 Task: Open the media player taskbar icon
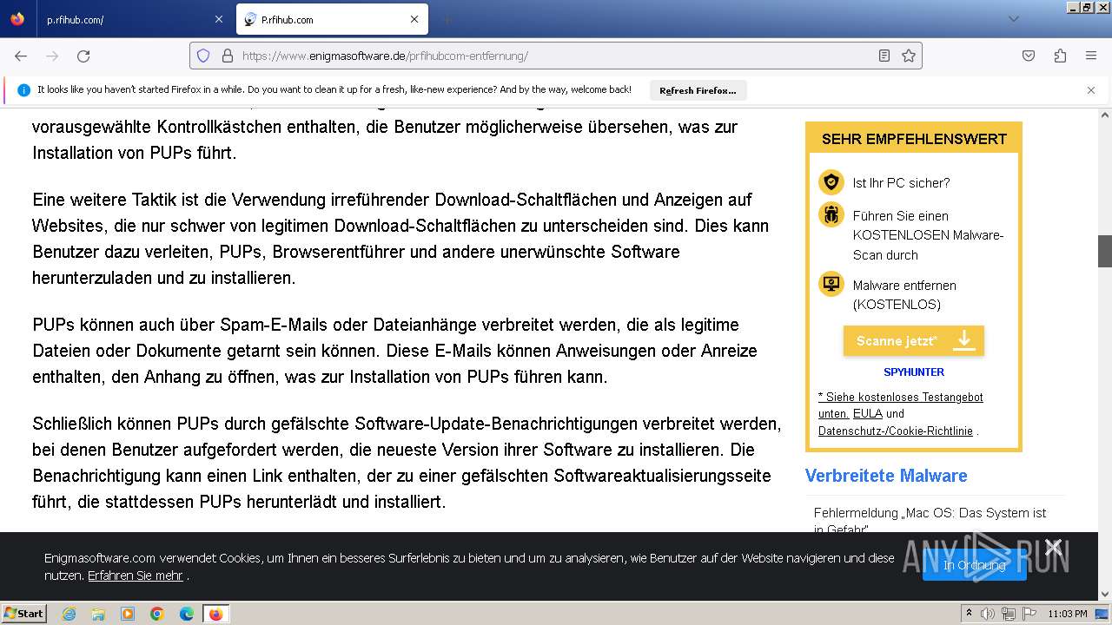point(128,614)
